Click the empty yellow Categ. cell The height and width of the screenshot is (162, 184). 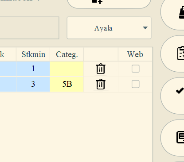coord(67,69)
